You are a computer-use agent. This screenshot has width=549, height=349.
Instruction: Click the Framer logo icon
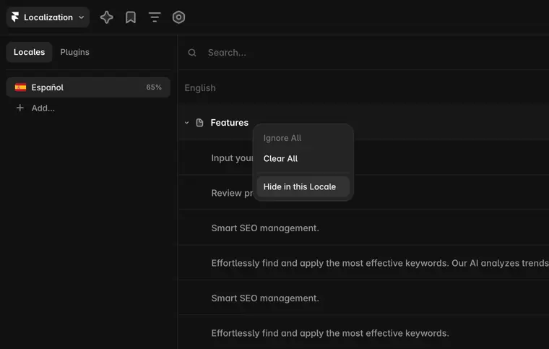pyautogui.click(x=15, y=17)
